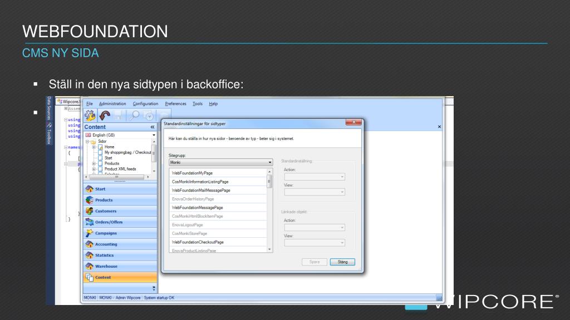This screenshot has width=570, height=320.
Task: Select CosMonkiInformationListingPage in the list
Action: pyautogui.click(x=218, y=182)
